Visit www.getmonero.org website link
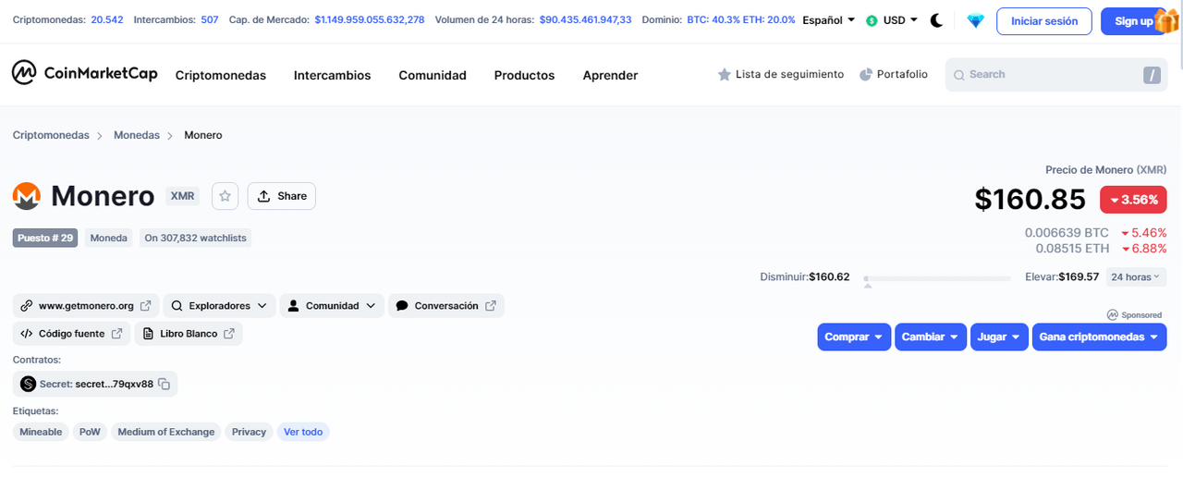Image resolution: width=1183 pixels, height=478 pixels. point(86,305)
